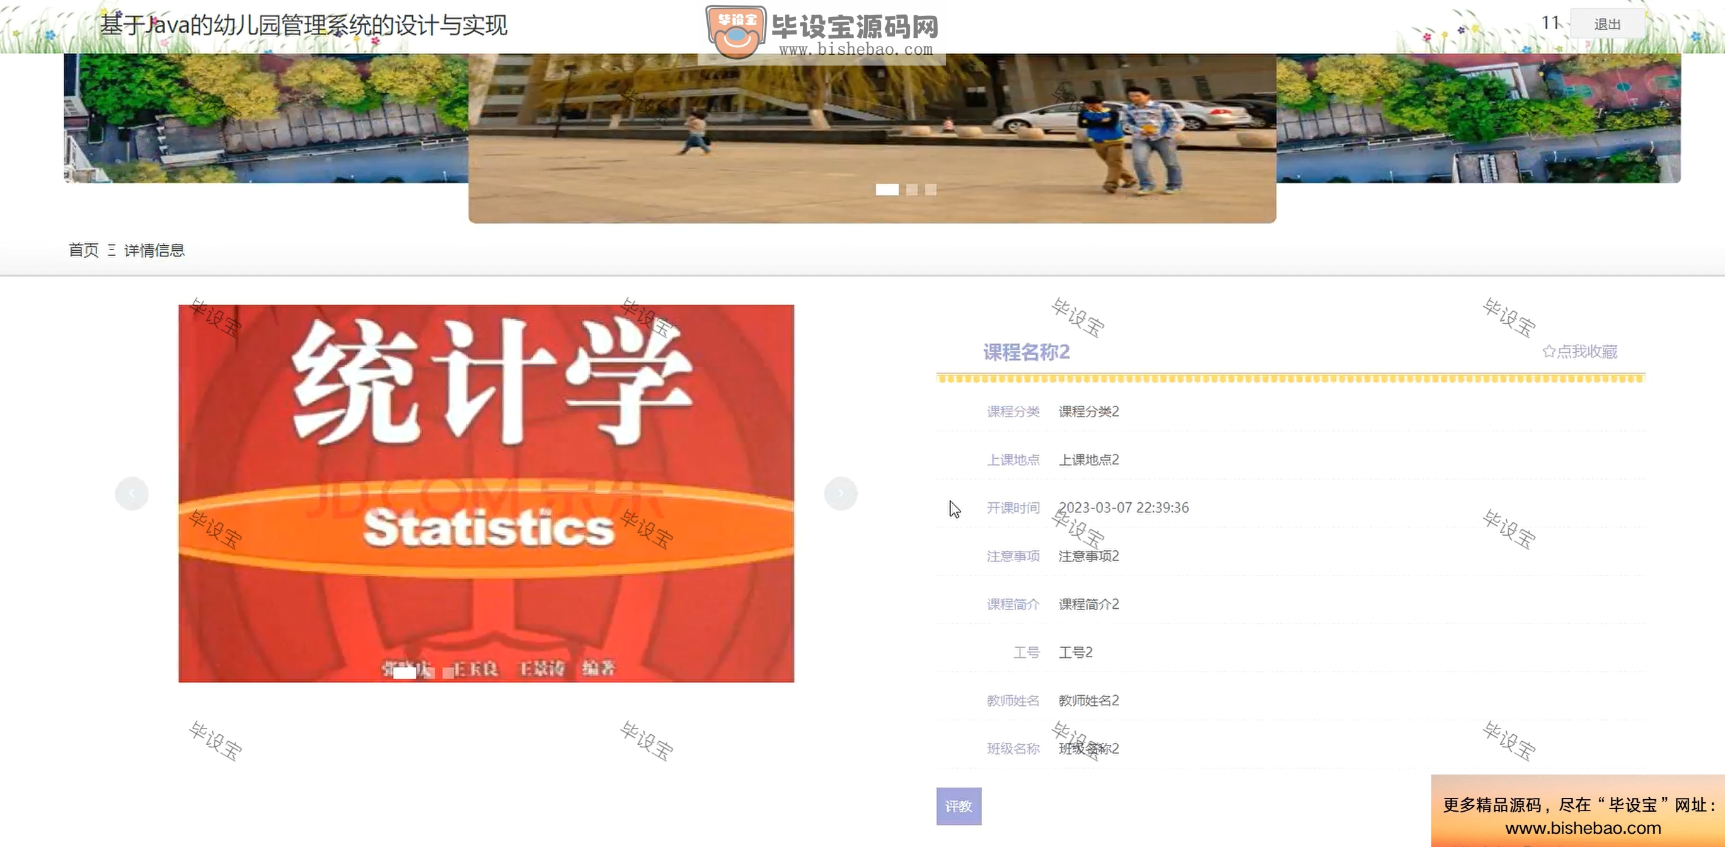The height and width of the screenshot is (847, 1725).
Task: Click the 注意事项2 value
Action: click(x=1088, y=556)
